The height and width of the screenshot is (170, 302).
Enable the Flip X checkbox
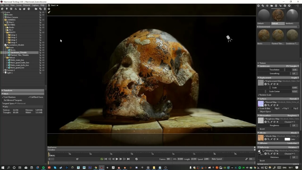point(274,108)
